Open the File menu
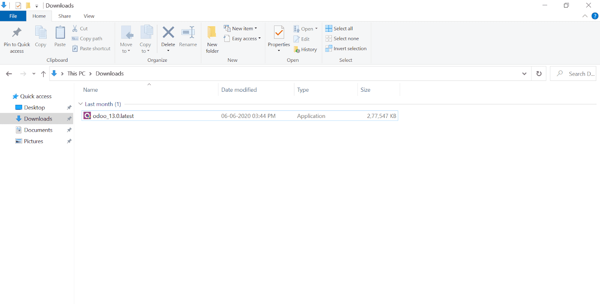This screenshot has height=304, width=600. click(x=13, y=16)
